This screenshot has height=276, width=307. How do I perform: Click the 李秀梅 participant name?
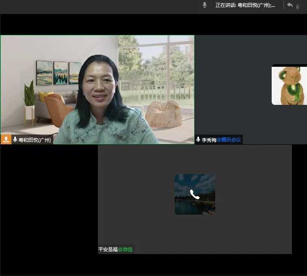coord(209,140)
